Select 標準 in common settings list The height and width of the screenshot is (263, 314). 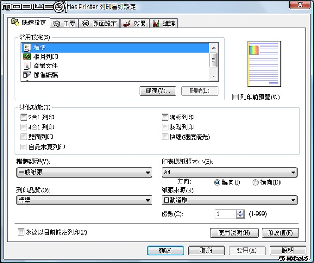pyautogui.click(x=115, y=48)
